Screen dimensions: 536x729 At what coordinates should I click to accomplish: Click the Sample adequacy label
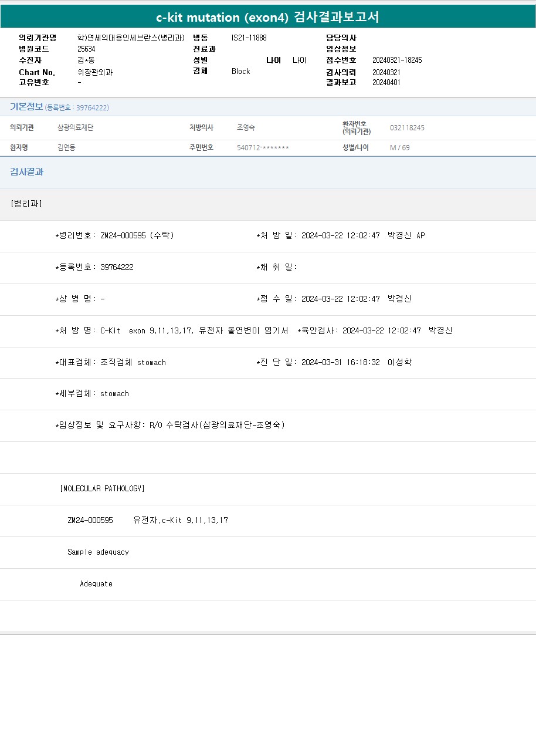click(98, 552)
